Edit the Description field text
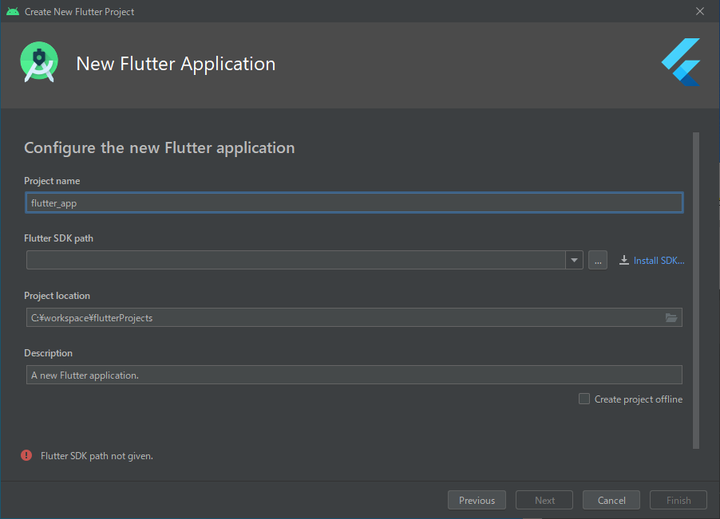Screen dimensions: 720x519 coord(354,375)
